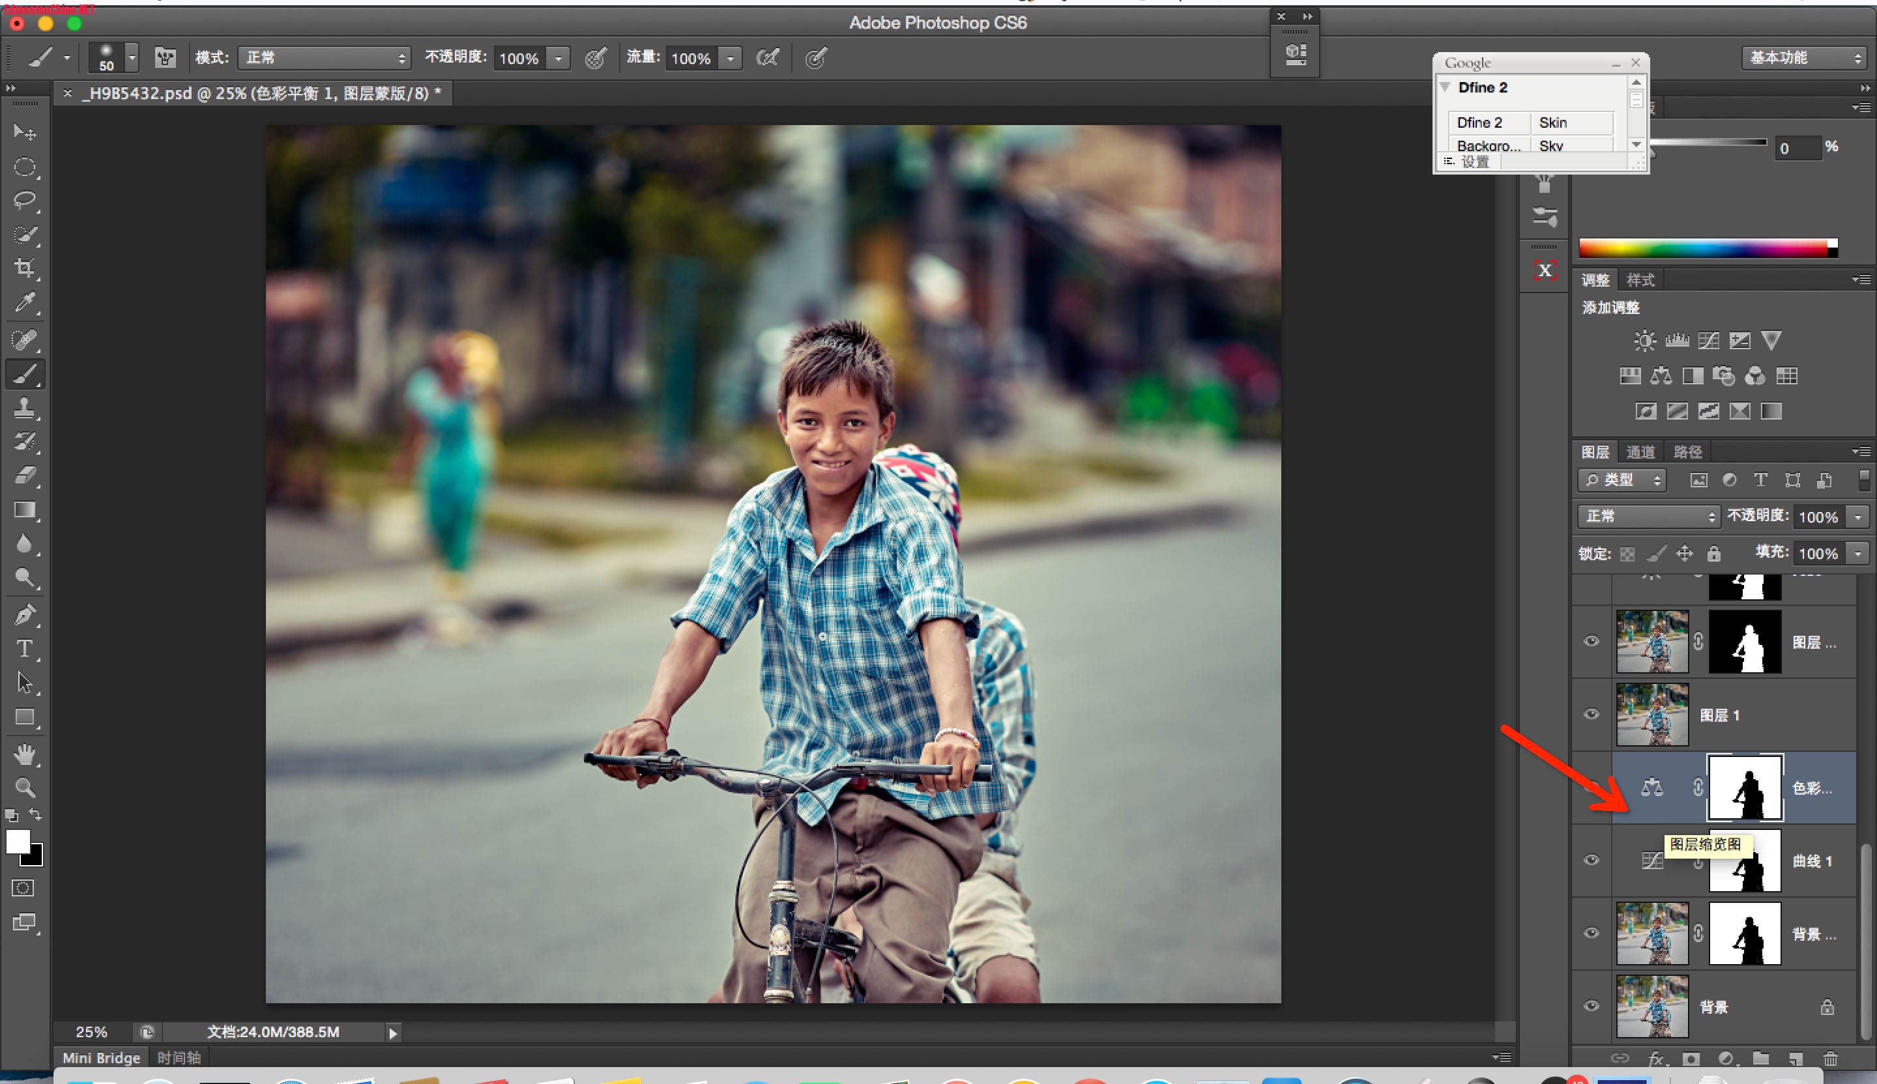Screen dimensions: 1877x1084
Task: Add a layer mask button
Action: pyautogui.click(x=1690, y=1059)
